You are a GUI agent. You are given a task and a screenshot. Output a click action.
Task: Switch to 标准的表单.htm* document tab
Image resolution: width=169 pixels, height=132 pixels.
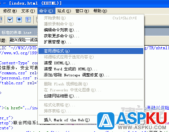pos(16,33)
